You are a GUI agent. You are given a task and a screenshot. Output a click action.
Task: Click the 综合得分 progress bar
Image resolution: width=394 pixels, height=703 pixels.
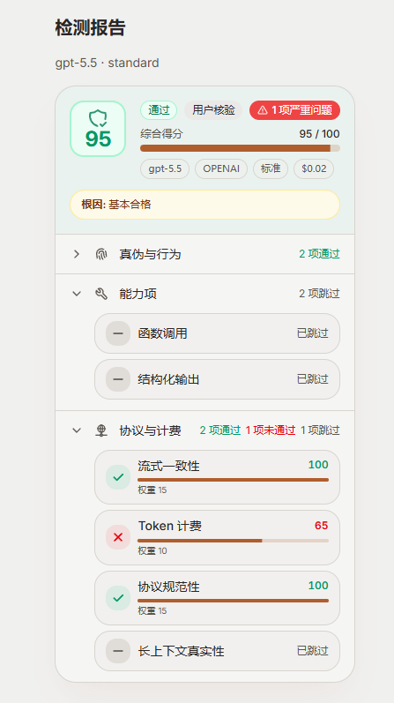coord(241,148)
